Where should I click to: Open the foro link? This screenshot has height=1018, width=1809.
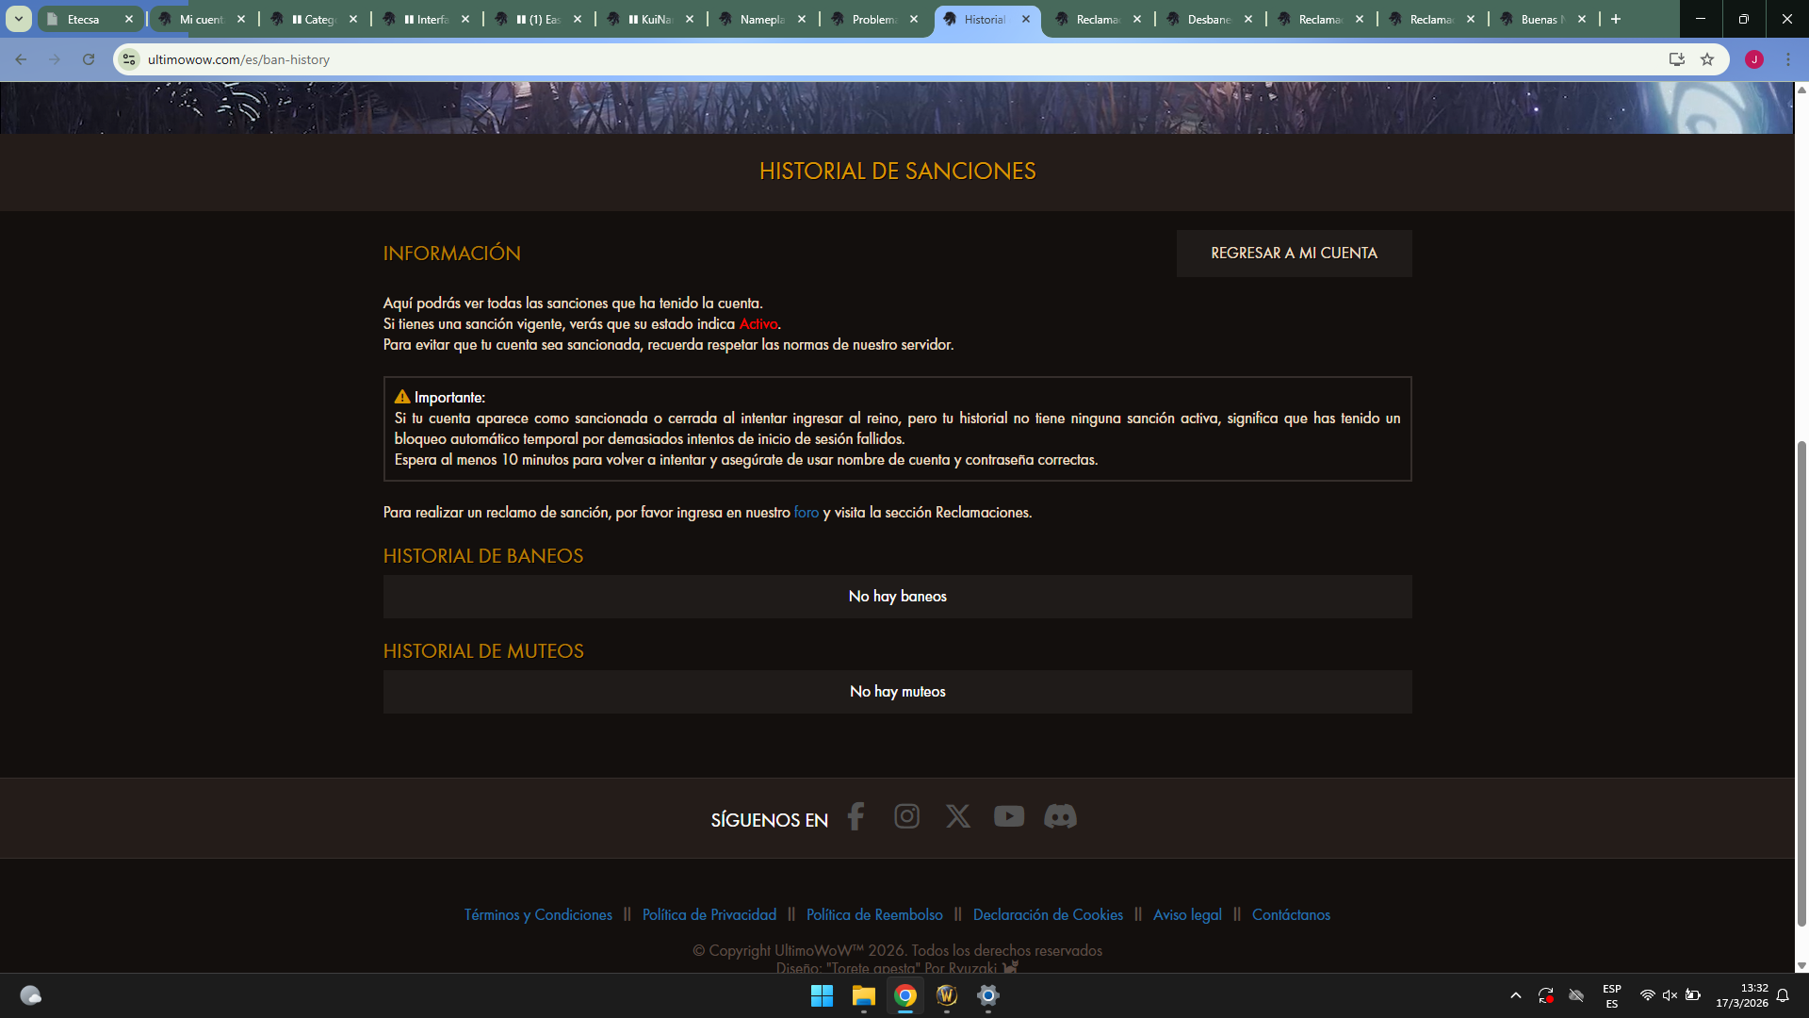[806, 513]
